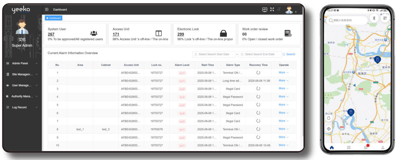Tap the notification tab with red badge
The image size is (397, 160).
[366, 147]
